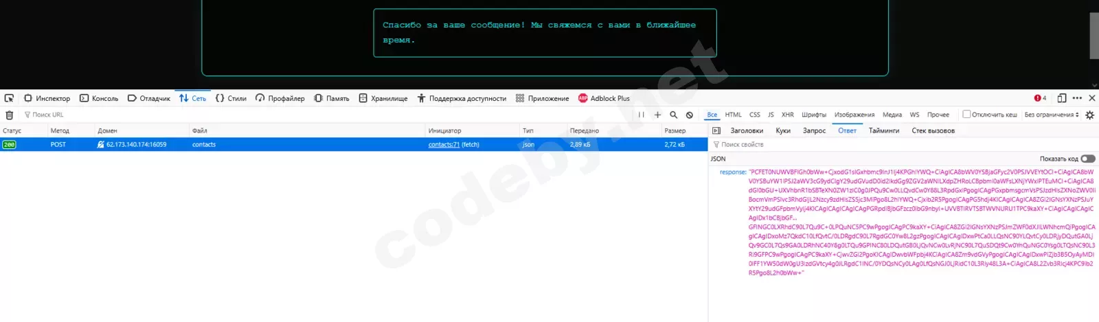Screen dimensions: 1099x322
Task: Open network settings gear menu
Action: point(1089,115)
